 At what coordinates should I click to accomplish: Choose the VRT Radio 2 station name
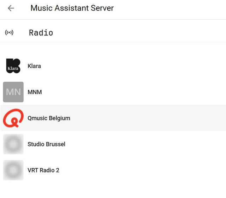click(43, 170)
